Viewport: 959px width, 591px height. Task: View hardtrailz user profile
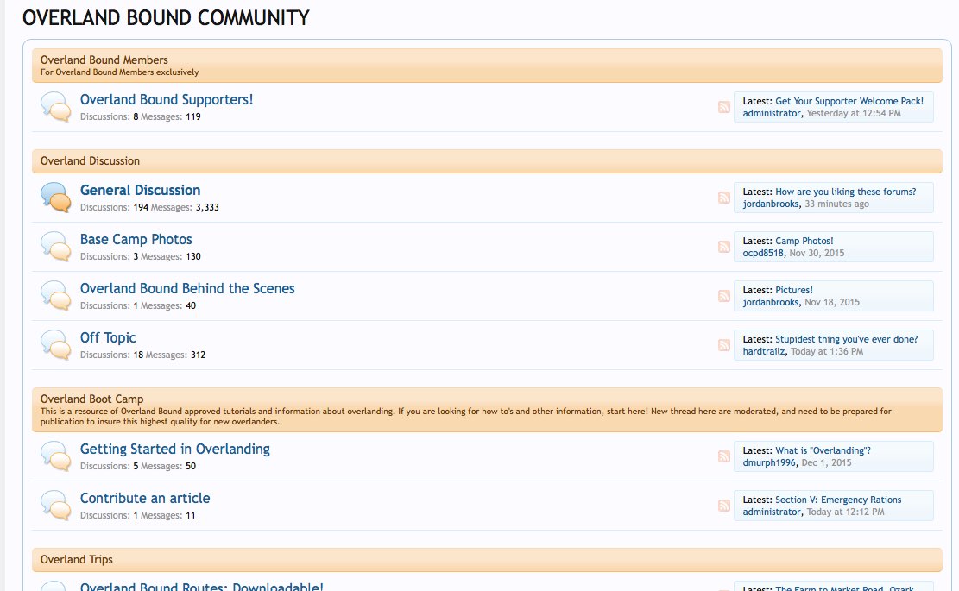pyautogui.click(x=764, y=351)
